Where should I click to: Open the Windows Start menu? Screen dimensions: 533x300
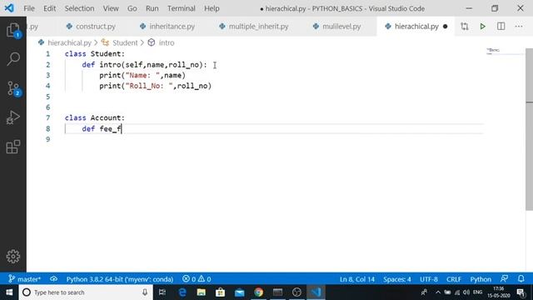coord(9,292)
